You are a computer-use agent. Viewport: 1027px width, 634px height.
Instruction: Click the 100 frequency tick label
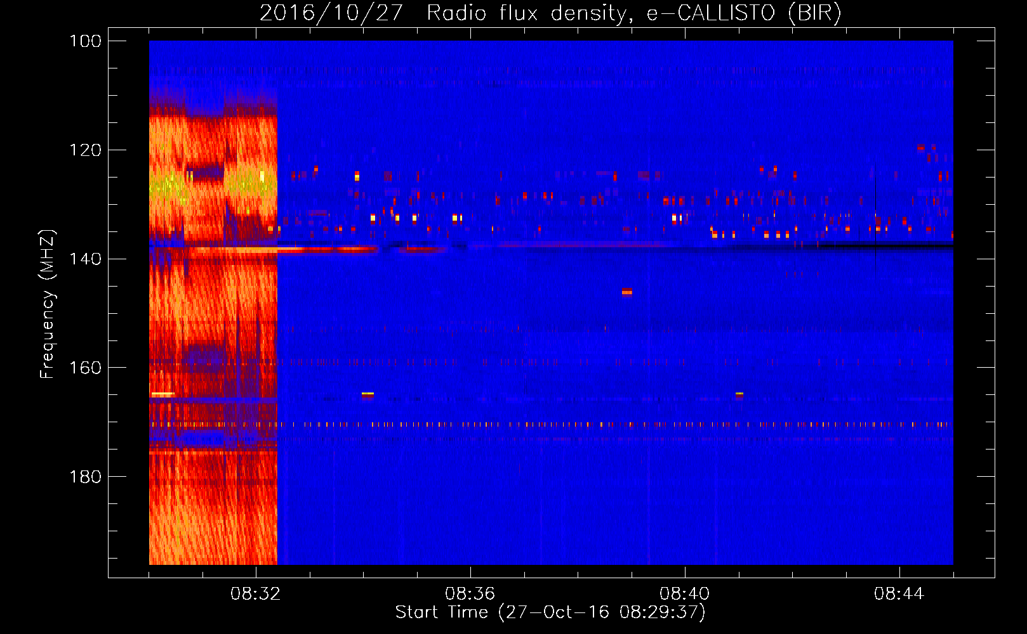click(85, 41)
